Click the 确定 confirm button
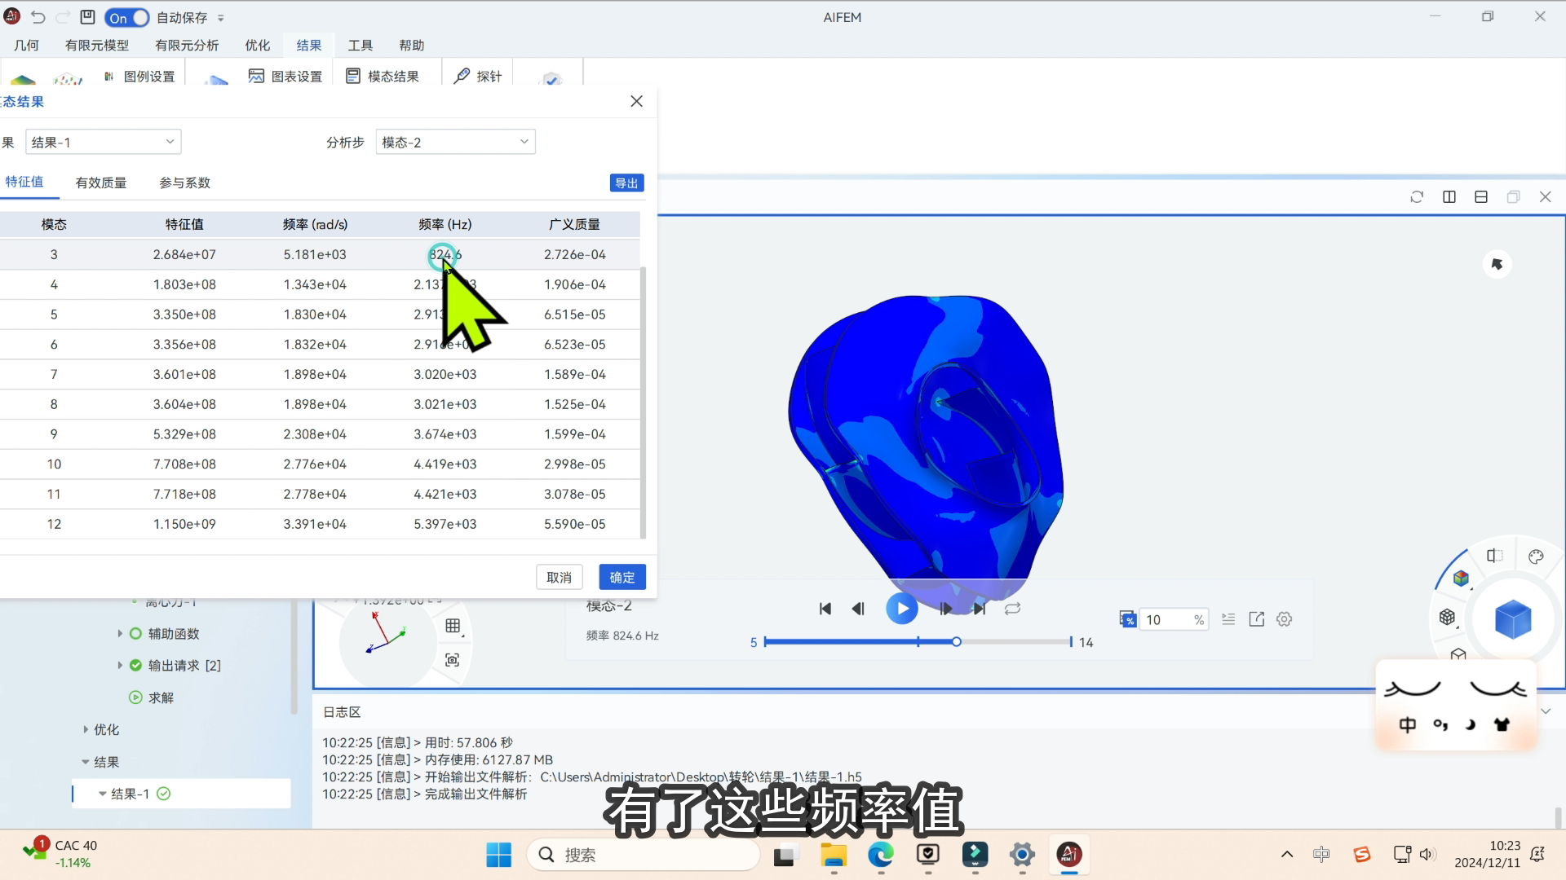 622,577
